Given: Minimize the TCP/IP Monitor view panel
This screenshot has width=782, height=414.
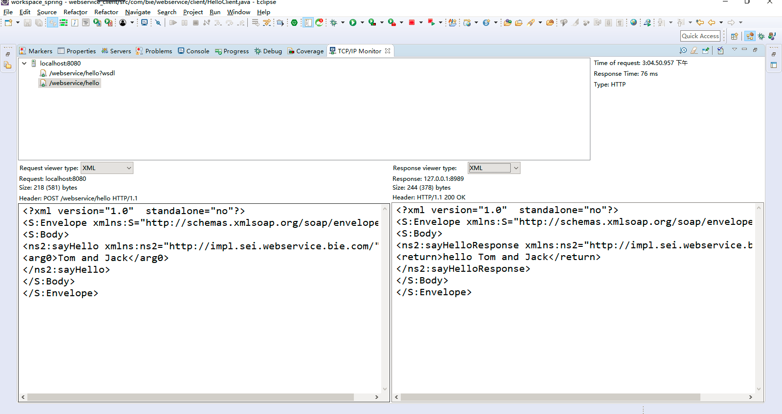Looking at the screenshot, I should pos(744,50).
